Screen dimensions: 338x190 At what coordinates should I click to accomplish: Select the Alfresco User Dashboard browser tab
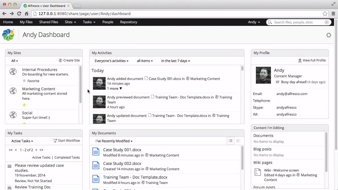pyautogui.click(x=46, y=6)
